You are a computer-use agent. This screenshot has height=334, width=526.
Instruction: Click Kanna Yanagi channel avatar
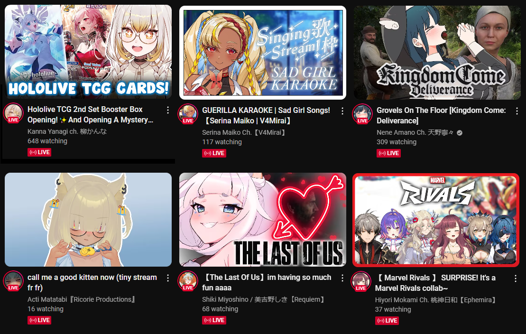(x=13, y=113)
